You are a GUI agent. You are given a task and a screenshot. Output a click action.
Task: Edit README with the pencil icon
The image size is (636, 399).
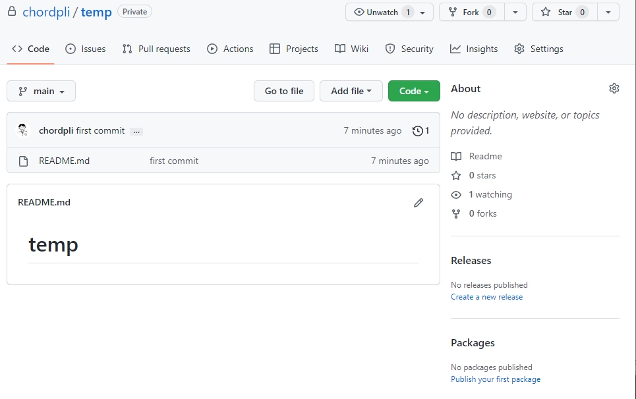click(419, 203)
